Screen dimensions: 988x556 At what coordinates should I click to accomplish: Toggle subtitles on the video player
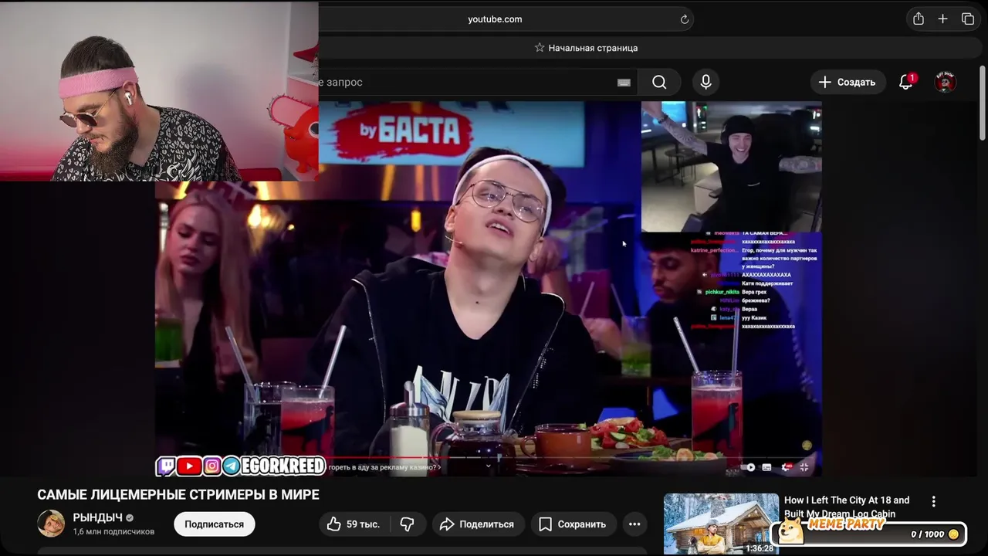(766, 467)
